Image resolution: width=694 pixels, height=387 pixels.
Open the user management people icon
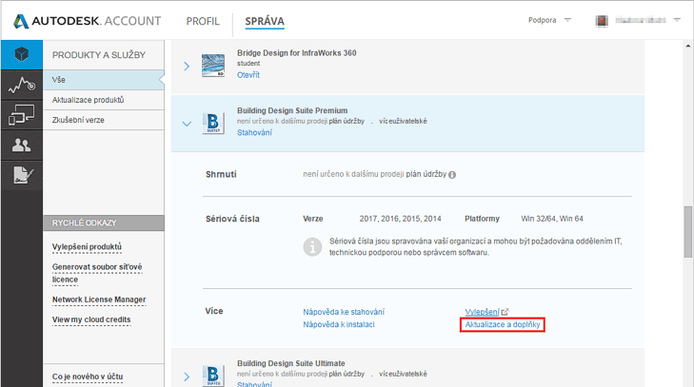(22, 145)
